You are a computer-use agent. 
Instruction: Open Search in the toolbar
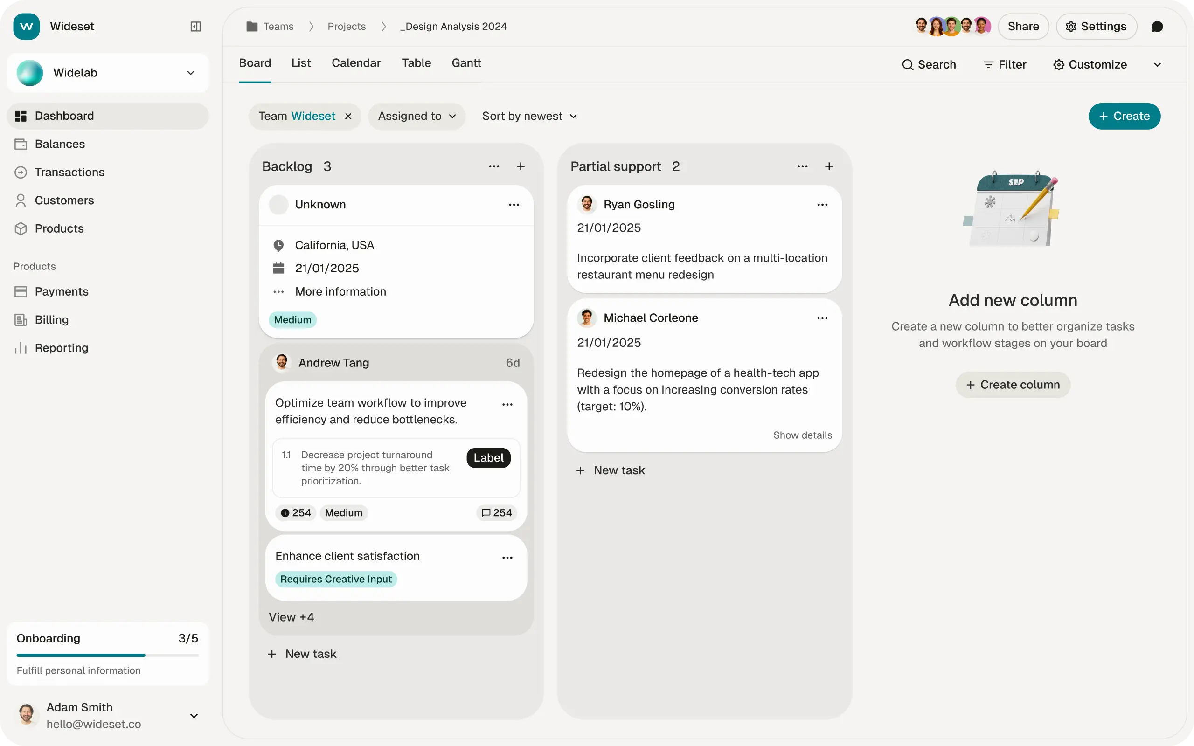coord(929,65)
